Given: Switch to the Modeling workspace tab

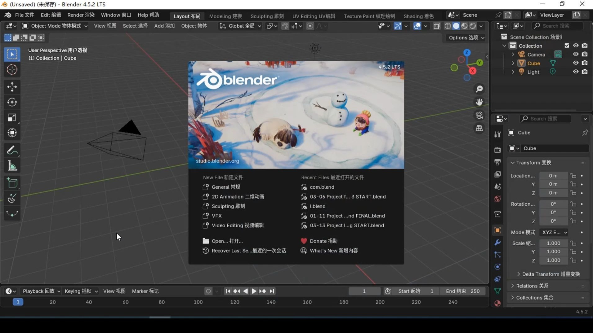Looking at the screenshot, I should [225, 16].
